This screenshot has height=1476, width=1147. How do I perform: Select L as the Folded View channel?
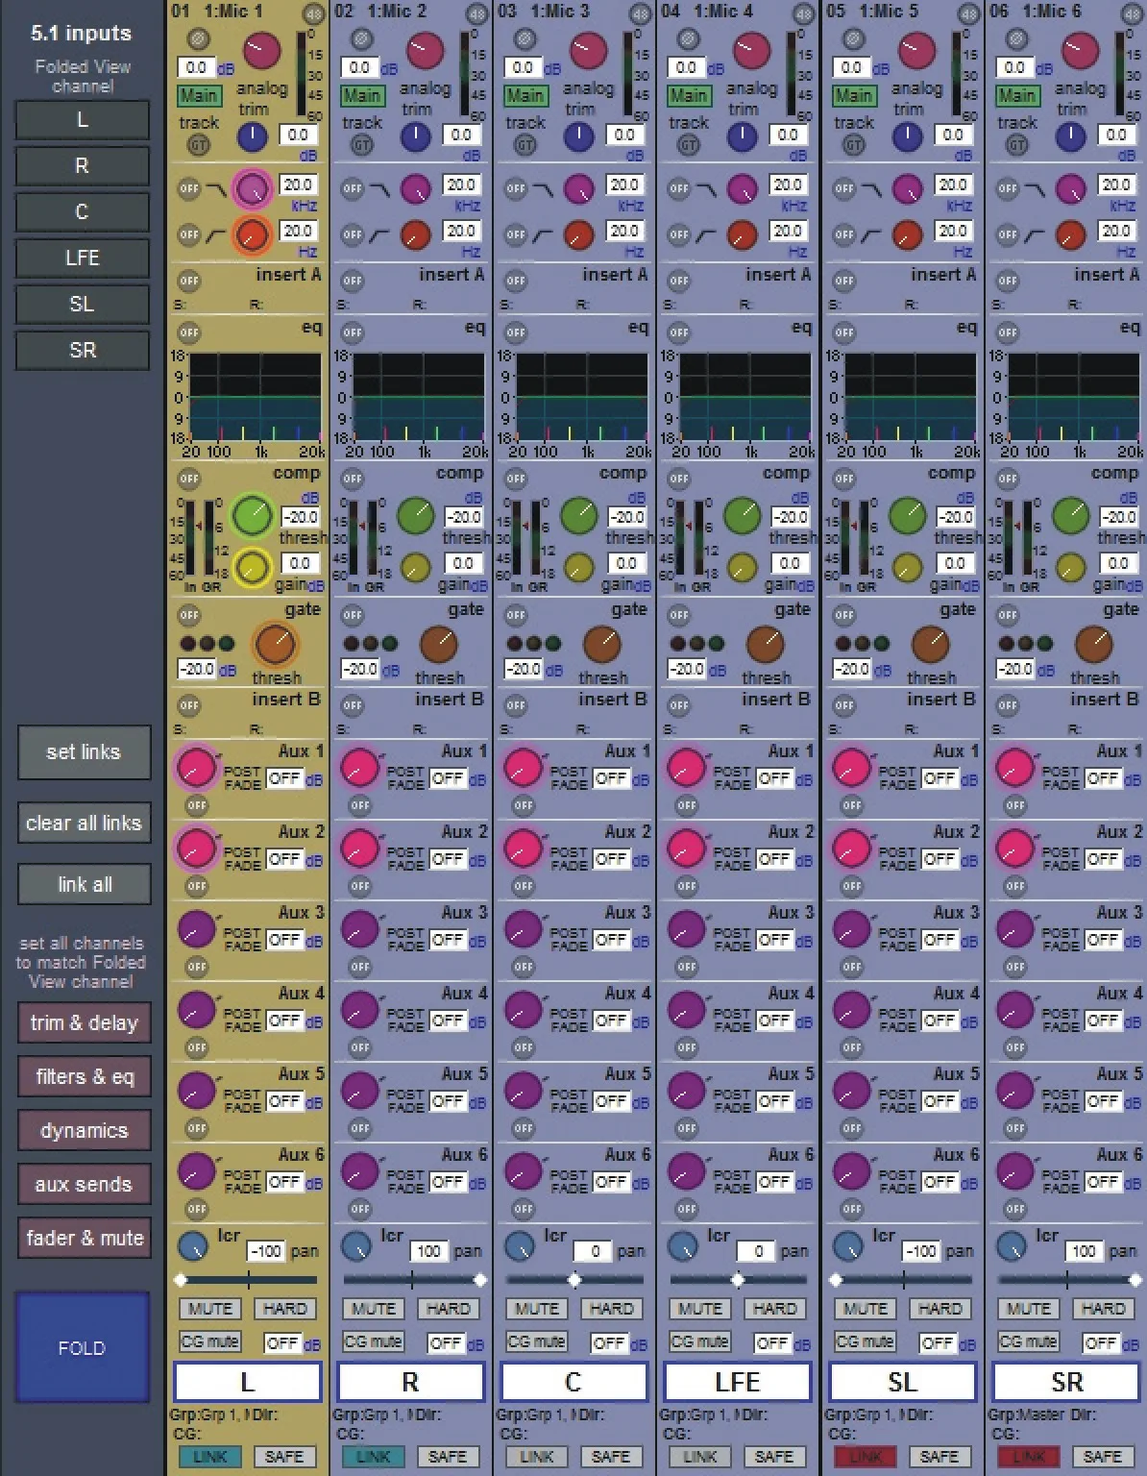(x=83, y=120)
